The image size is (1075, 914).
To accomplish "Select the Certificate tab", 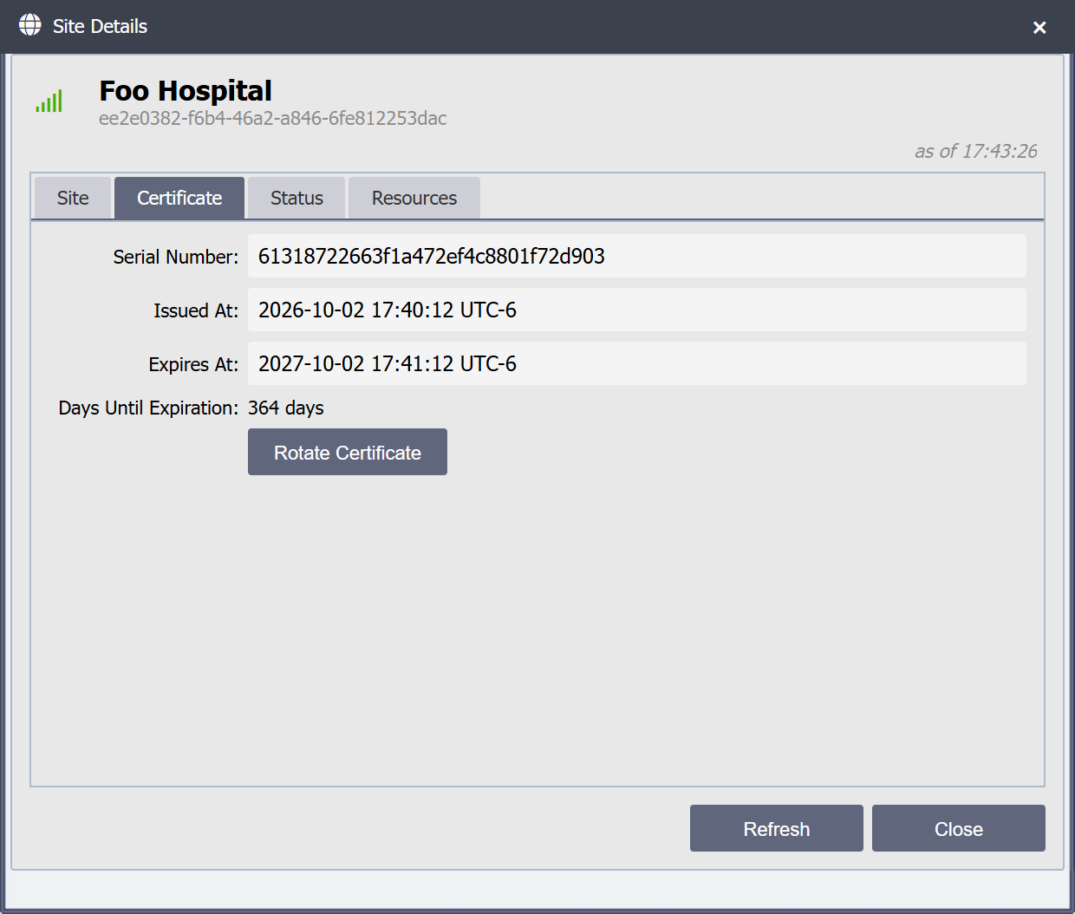I will [179, 198].
